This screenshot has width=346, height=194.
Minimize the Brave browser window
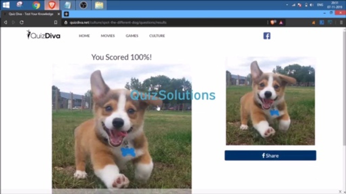click(x=324, y=13)
